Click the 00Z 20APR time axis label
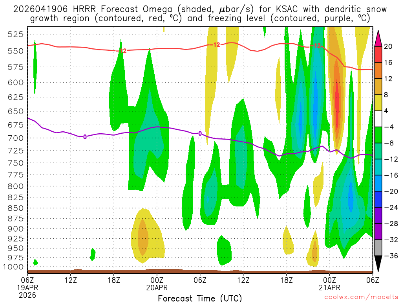 (x=157, y=284)
